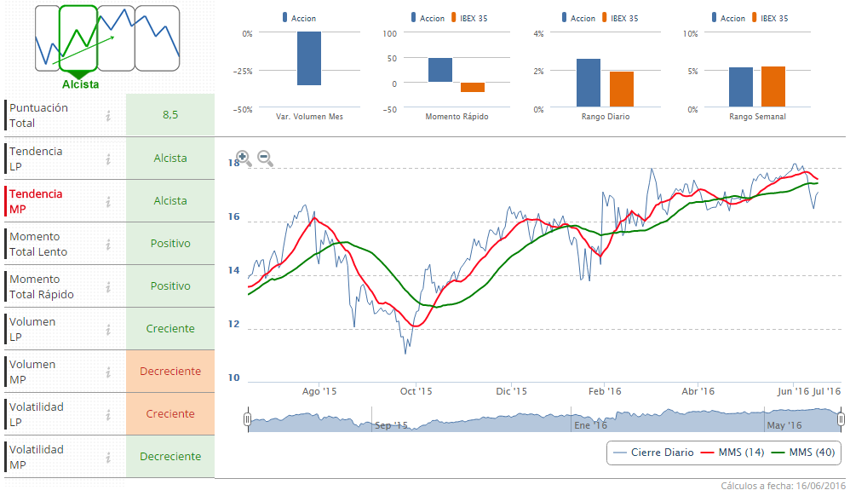The image size is (850, 496).
Task: Open info icon for Momento Total Lento
Action: 108,244
